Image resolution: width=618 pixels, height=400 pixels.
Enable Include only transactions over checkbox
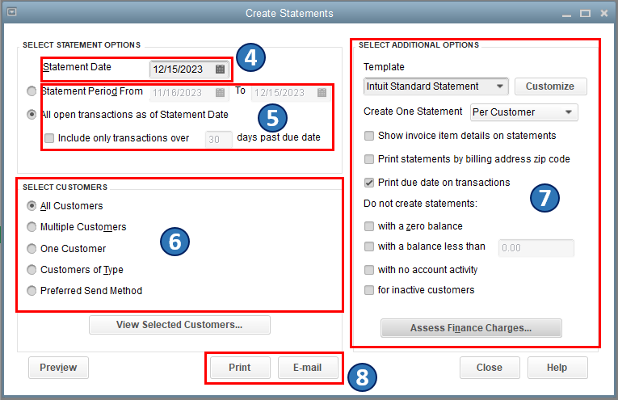pyautogui.click(x=49, y=138)
